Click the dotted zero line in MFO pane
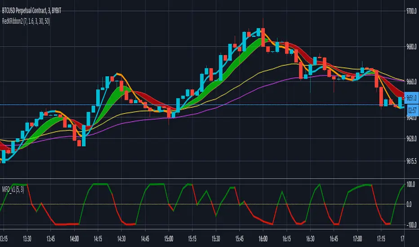 (202, 204)
